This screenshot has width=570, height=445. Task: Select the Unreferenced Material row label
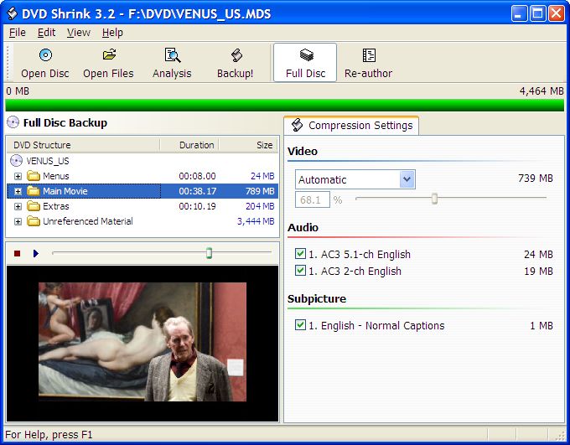coord(88,221)
